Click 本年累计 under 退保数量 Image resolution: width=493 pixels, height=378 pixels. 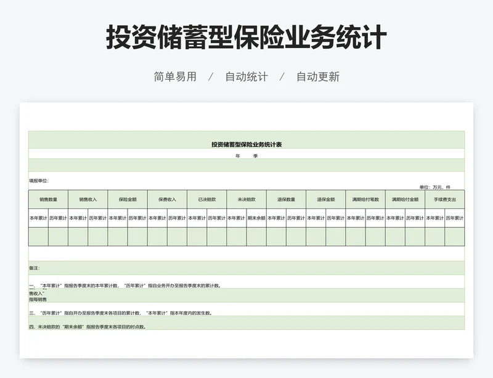(276, 218)
